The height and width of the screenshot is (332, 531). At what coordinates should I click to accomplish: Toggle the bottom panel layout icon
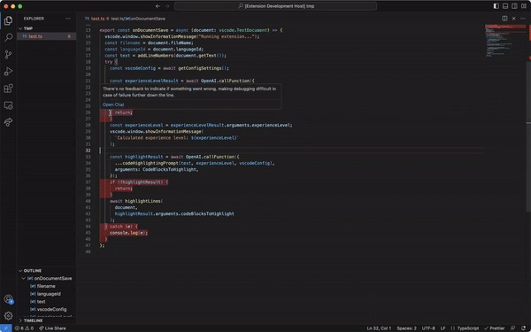tap(505, 6)
